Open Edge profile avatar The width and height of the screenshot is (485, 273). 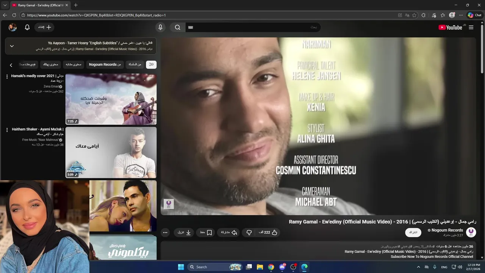click(x=452, y=15)
